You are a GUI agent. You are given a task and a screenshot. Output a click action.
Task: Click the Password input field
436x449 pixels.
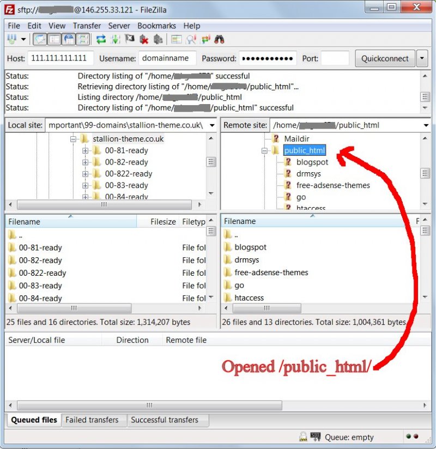[268, 58]
